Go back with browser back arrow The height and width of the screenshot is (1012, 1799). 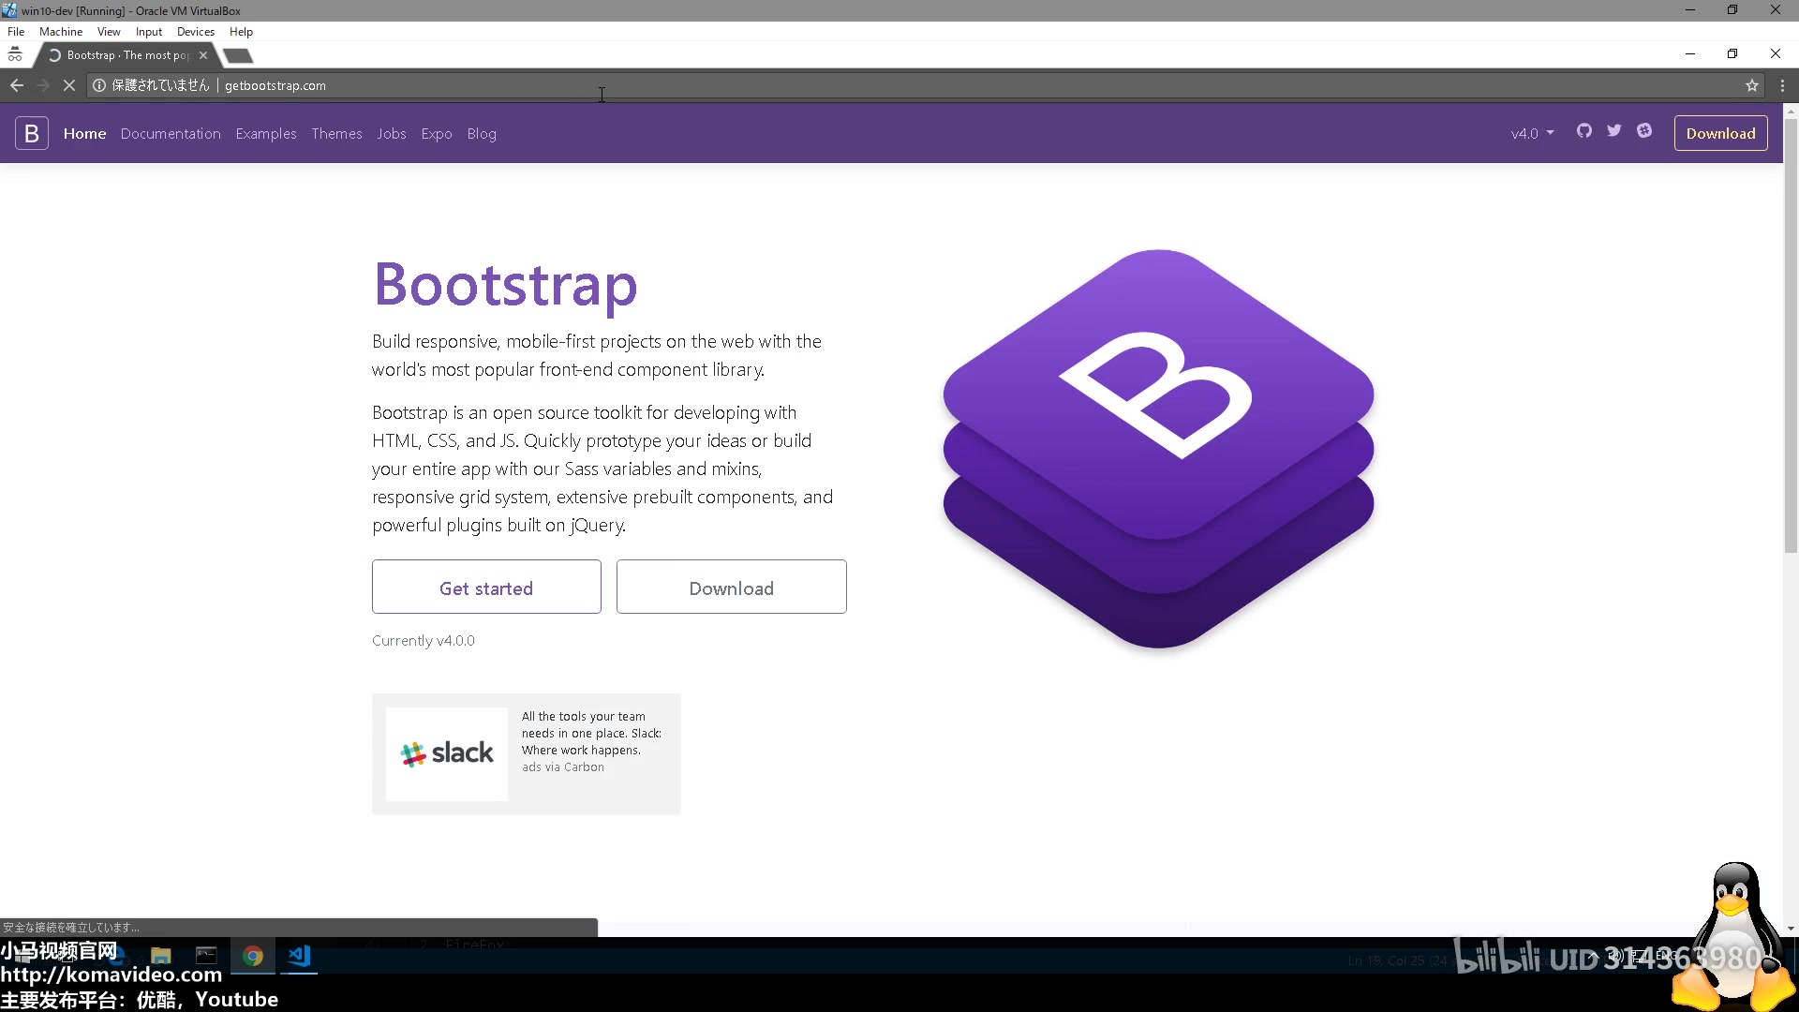tap(17, 85)
